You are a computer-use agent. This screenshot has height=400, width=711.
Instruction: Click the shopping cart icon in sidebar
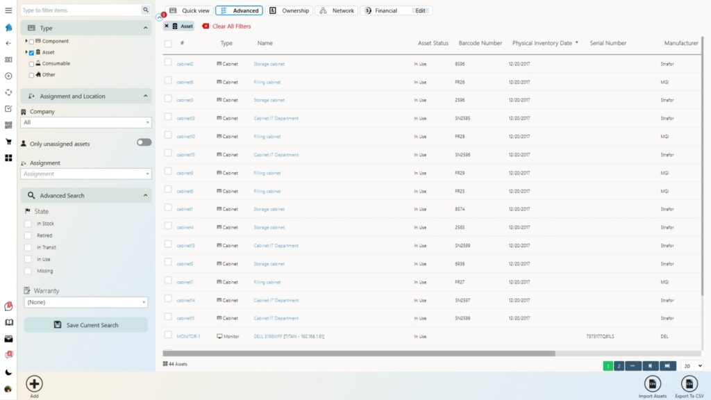click(8, 142)
